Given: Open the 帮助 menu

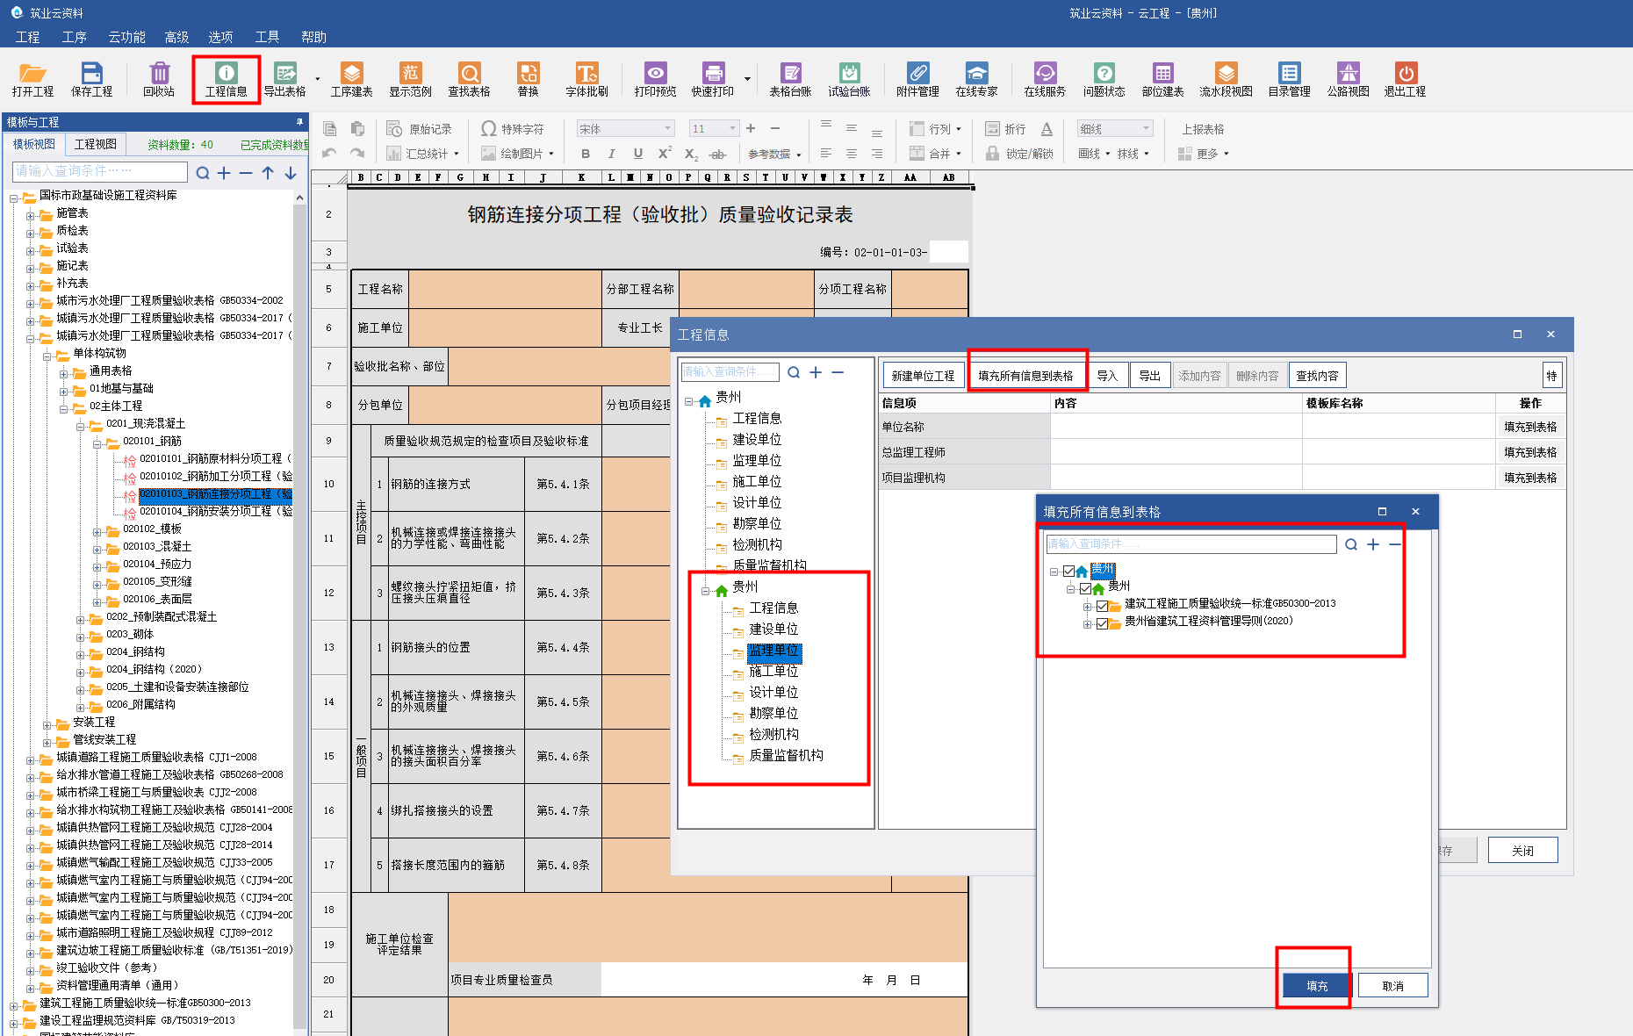Looking at the screenshot, I should (x=313, y=37).
